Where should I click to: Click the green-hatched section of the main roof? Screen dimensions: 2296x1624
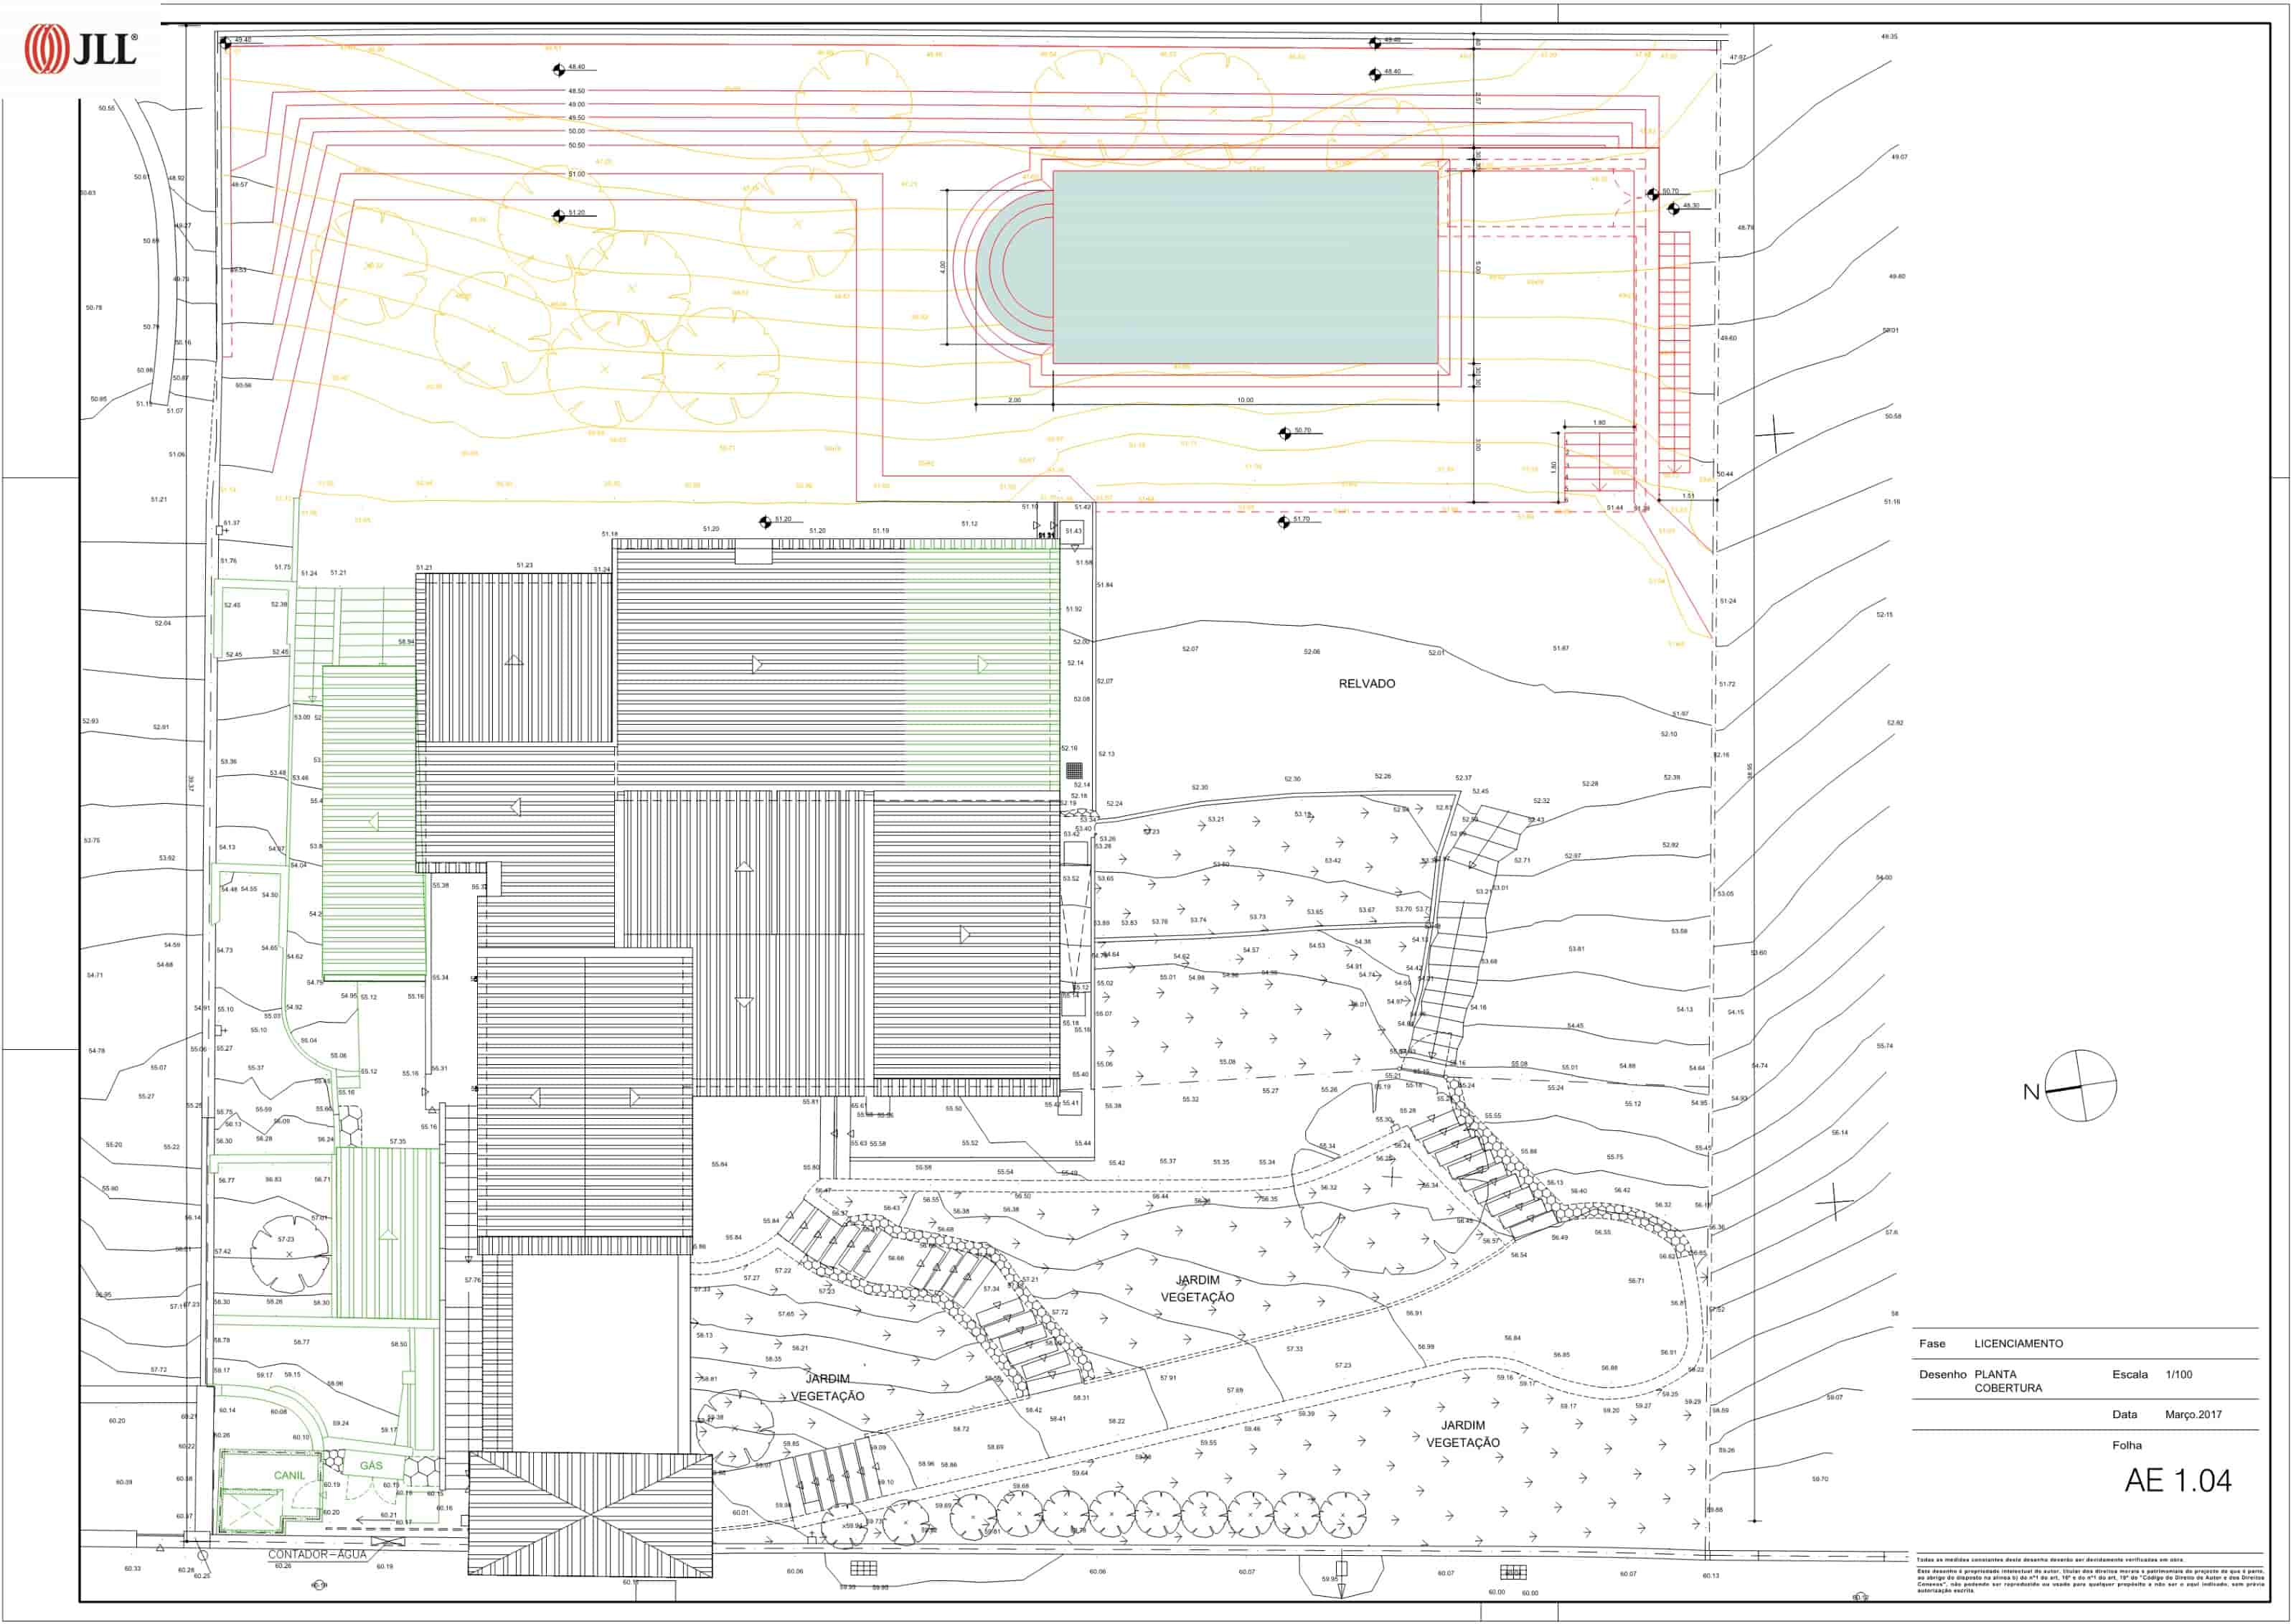982,665
